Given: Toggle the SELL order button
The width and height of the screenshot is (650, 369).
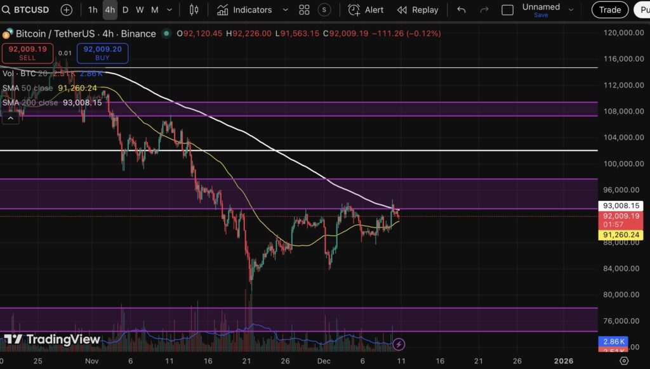Looking at the screenshot, I should 27,53.
